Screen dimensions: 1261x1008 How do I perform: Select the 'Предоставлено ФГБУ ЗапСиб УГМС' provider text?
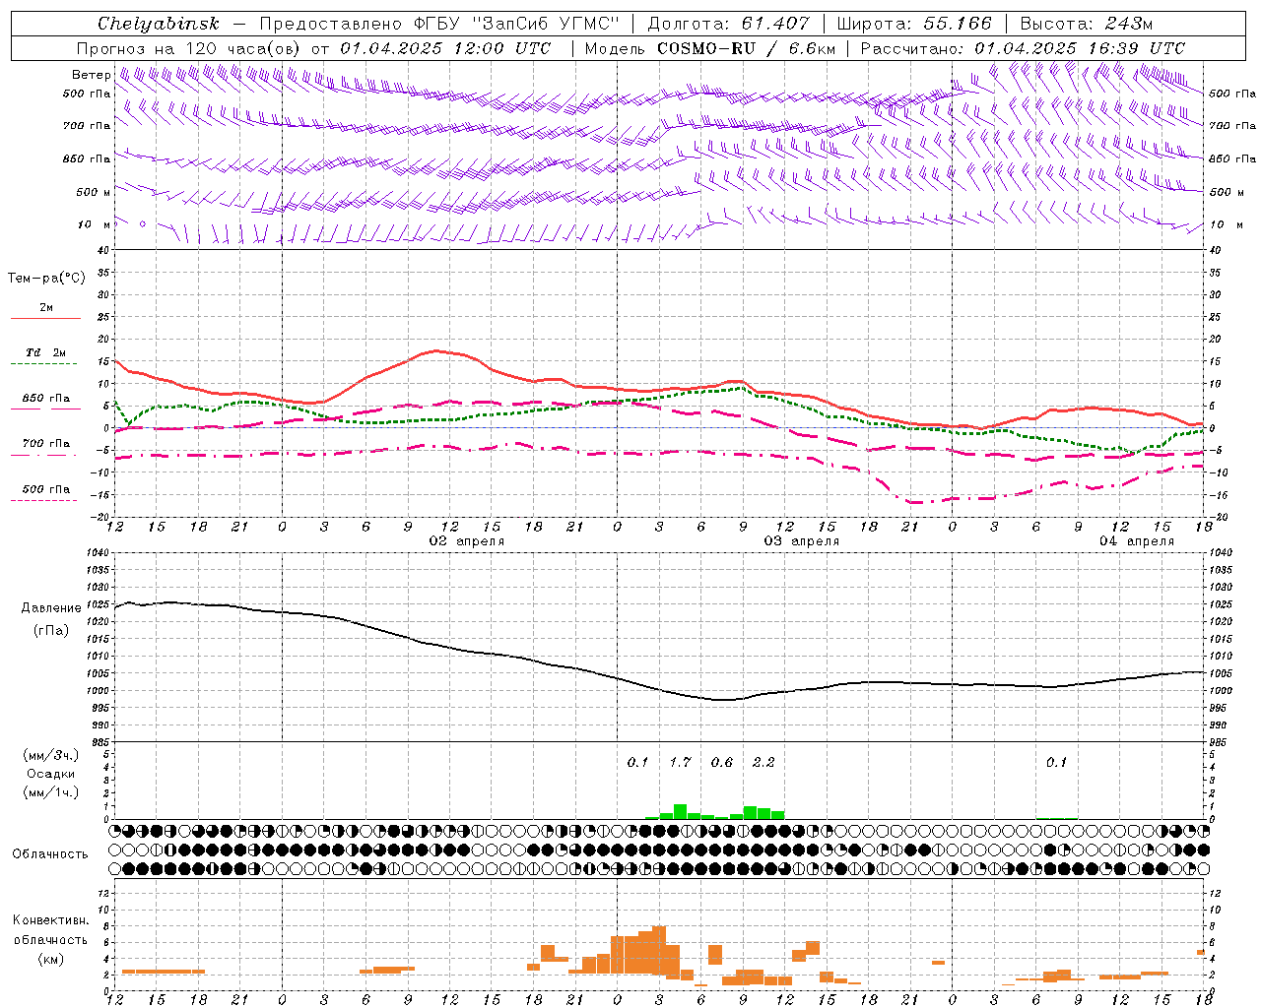pos(439,24)
